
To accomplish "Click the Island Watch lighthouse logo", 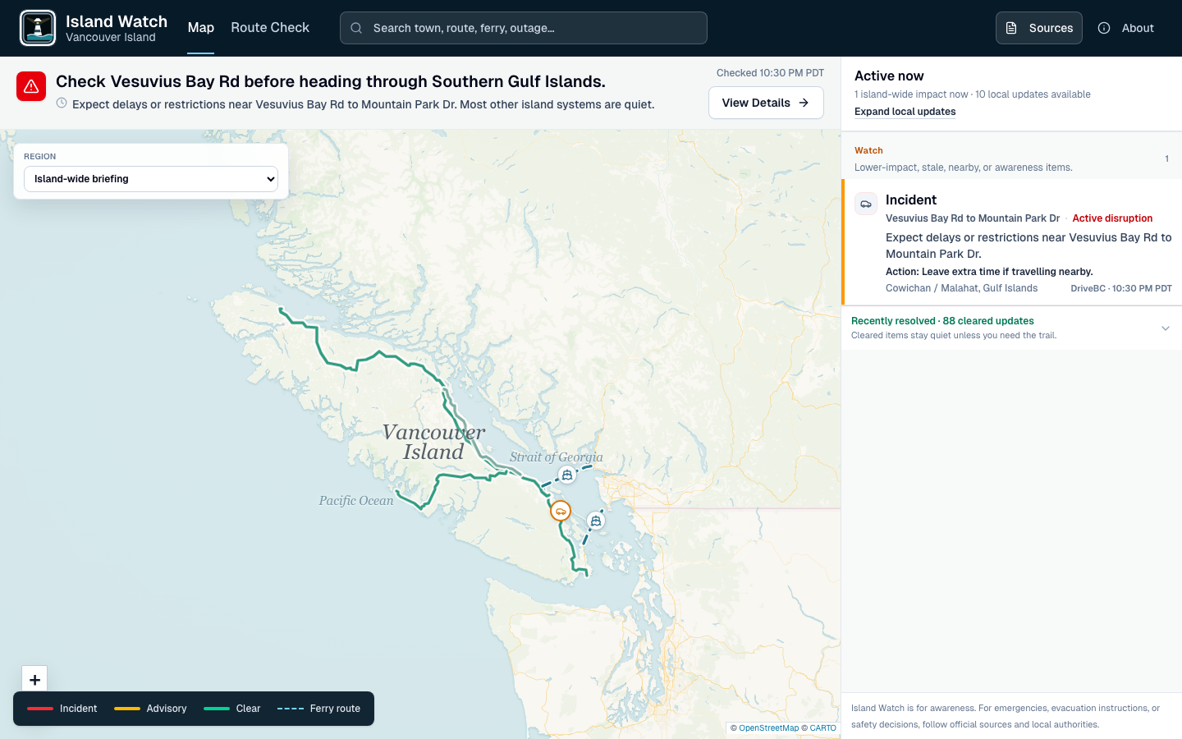I will coord(38,28).
